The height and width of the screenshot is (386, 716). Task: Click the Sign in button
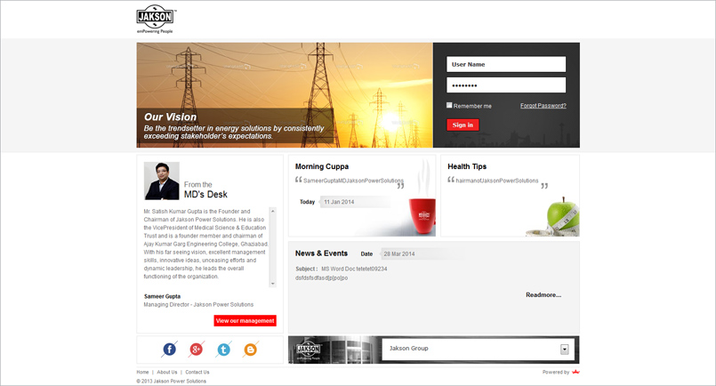click(x=463, y=125)
